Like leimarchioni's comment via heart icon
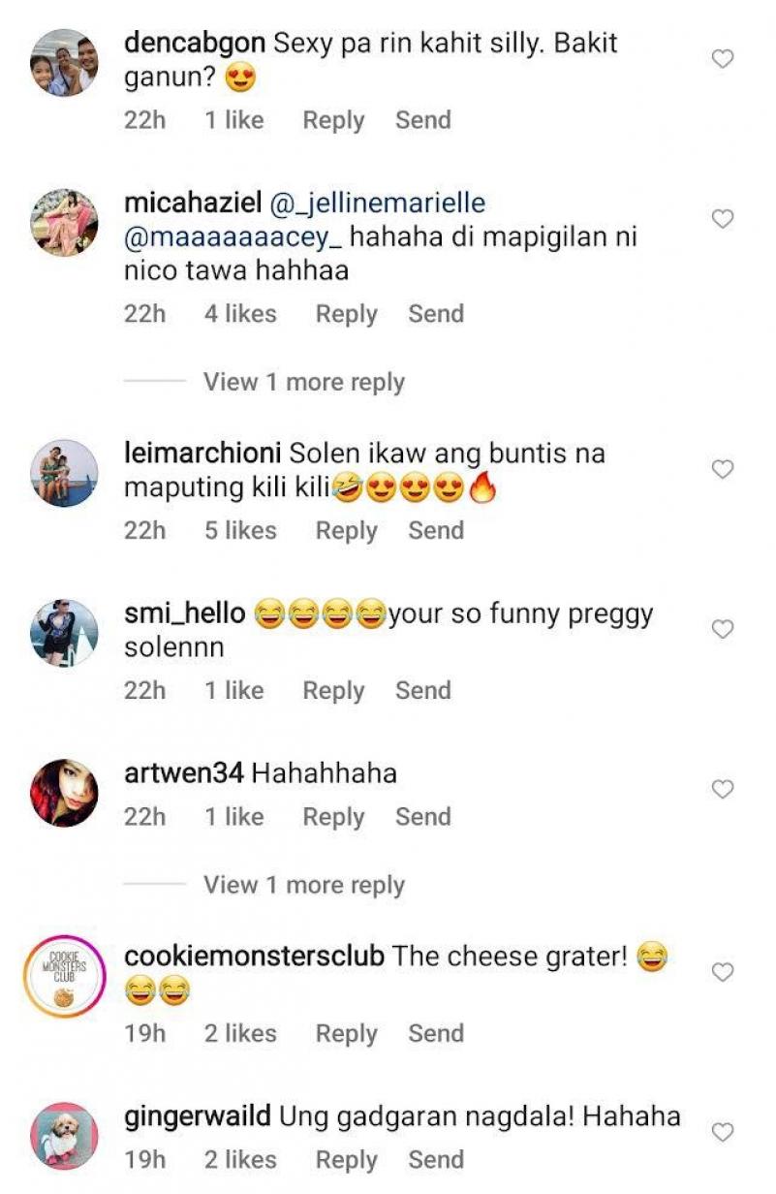Image resolution: width=776 pixels, height=1194 pixels. 723,470
